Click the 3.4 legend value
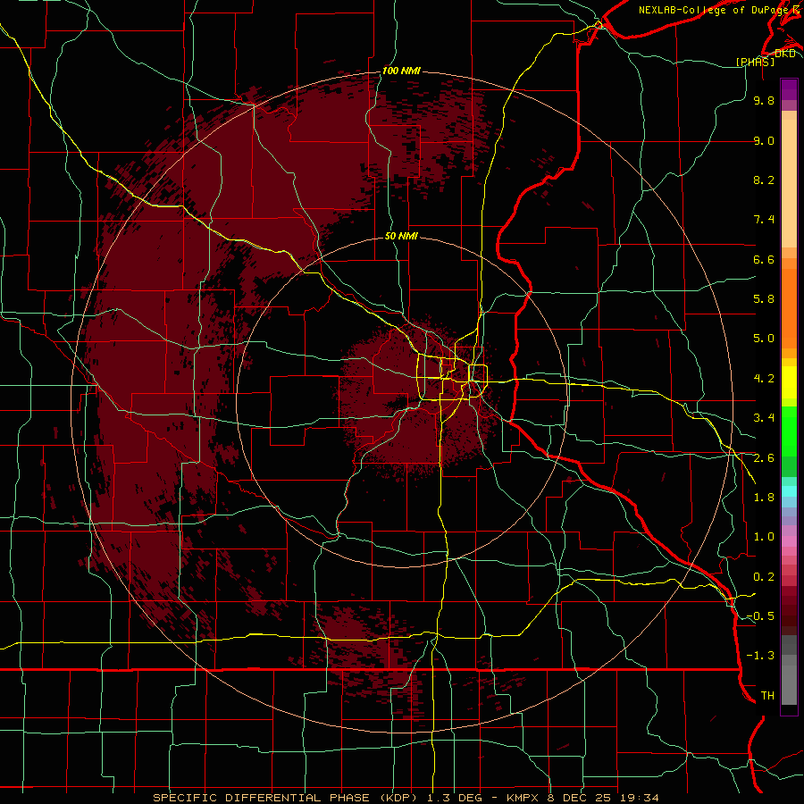The width and height of the screenshot is (804, 804). (x=764, y=418)
